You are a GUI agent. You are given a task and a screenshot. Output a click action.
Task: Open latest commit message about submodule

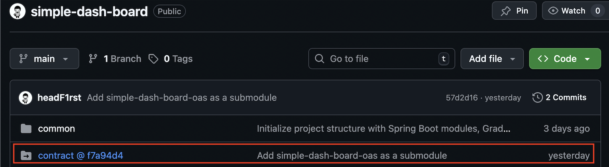coord(182,97)
